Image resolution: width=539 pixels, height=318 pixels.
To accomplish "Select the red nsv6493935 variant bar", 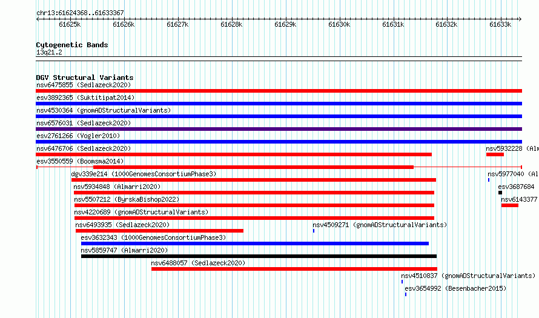I will coord(159,231).
